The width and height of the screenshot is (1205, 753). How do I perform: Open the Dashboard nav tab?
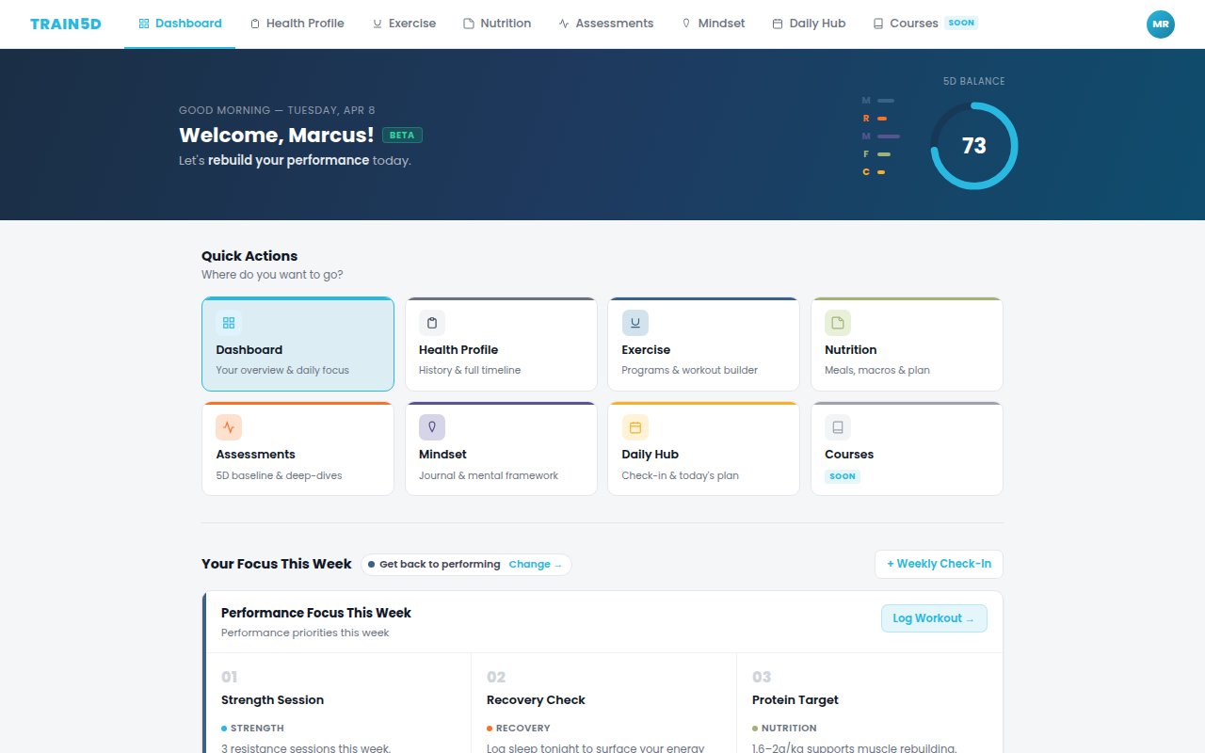coord(180,24)
